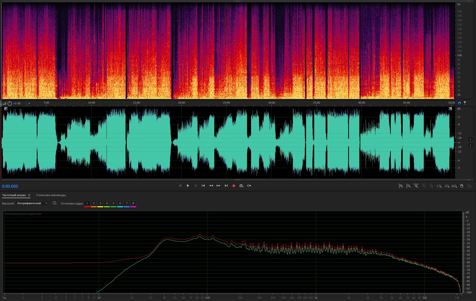Screen dimensions: 476x301
Task: Click hold frame button 3
Action: [100, 203]
